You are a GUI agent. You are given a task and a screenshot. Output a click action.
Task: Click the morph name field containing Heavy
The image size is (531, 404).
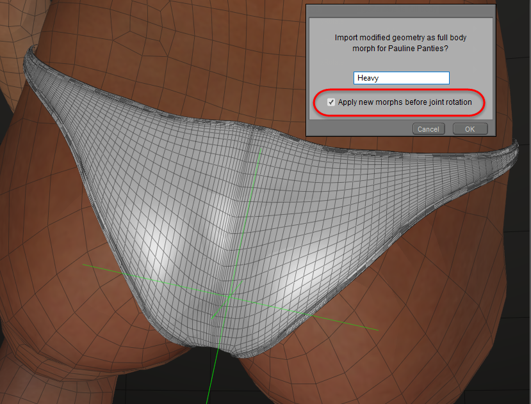pyautogui.click(x=401, y=78)
